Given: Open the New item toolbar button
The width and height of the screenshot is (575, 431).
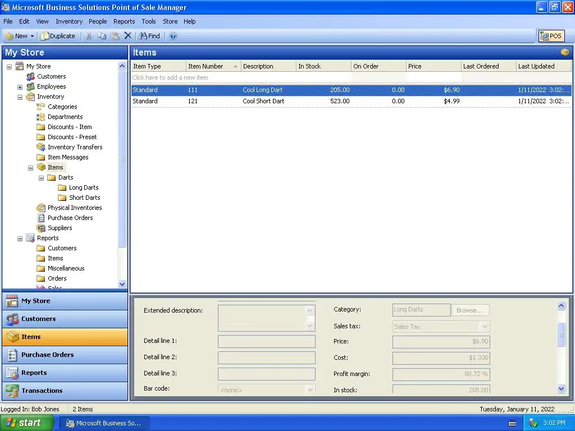Looking at the screenshot, I should (x=16, y=36).
